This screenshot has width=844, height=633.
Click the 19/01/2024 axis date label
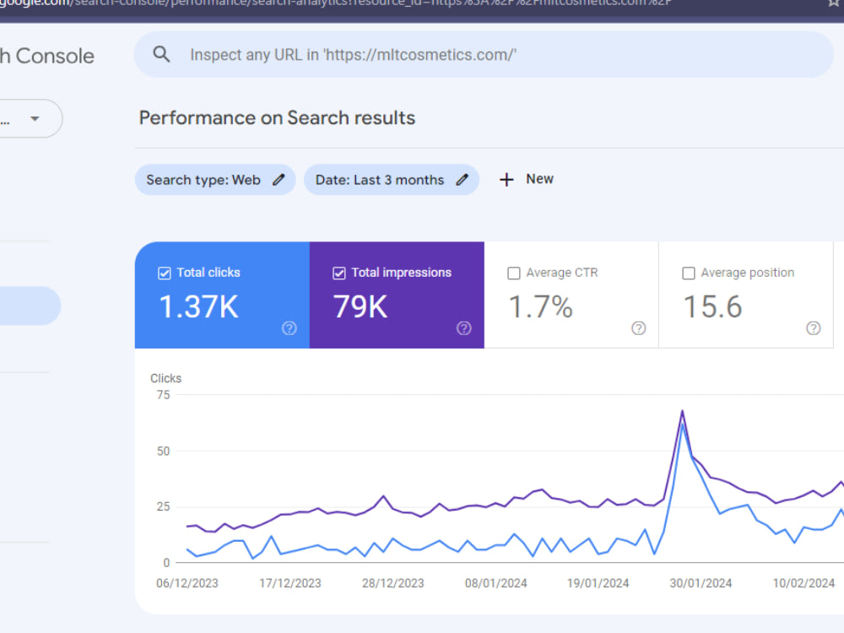pos(598,583)
